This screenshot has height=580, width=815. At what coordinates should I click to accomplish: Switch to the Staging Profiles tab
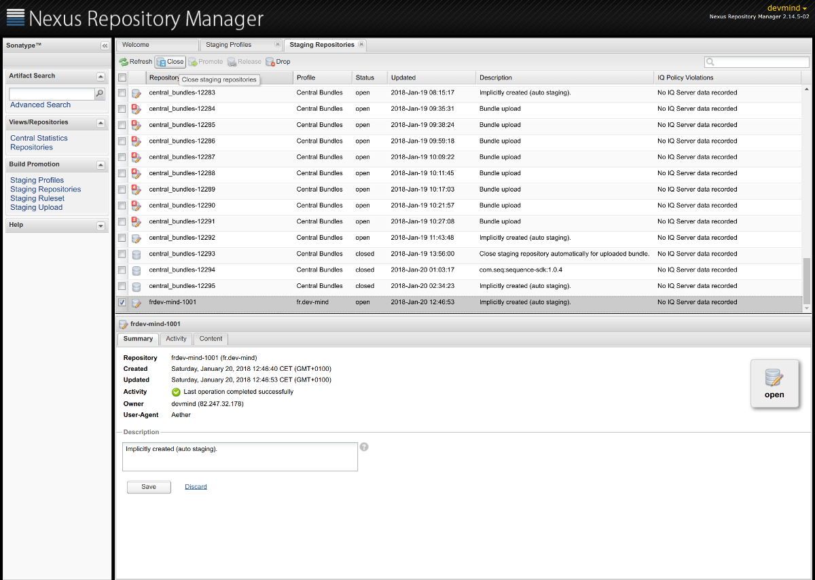(241, 45)
